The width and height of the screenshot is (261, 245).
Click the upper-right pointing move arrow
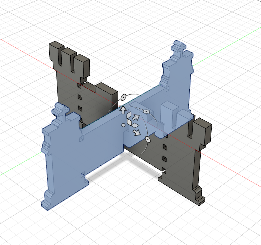point(136,117)
